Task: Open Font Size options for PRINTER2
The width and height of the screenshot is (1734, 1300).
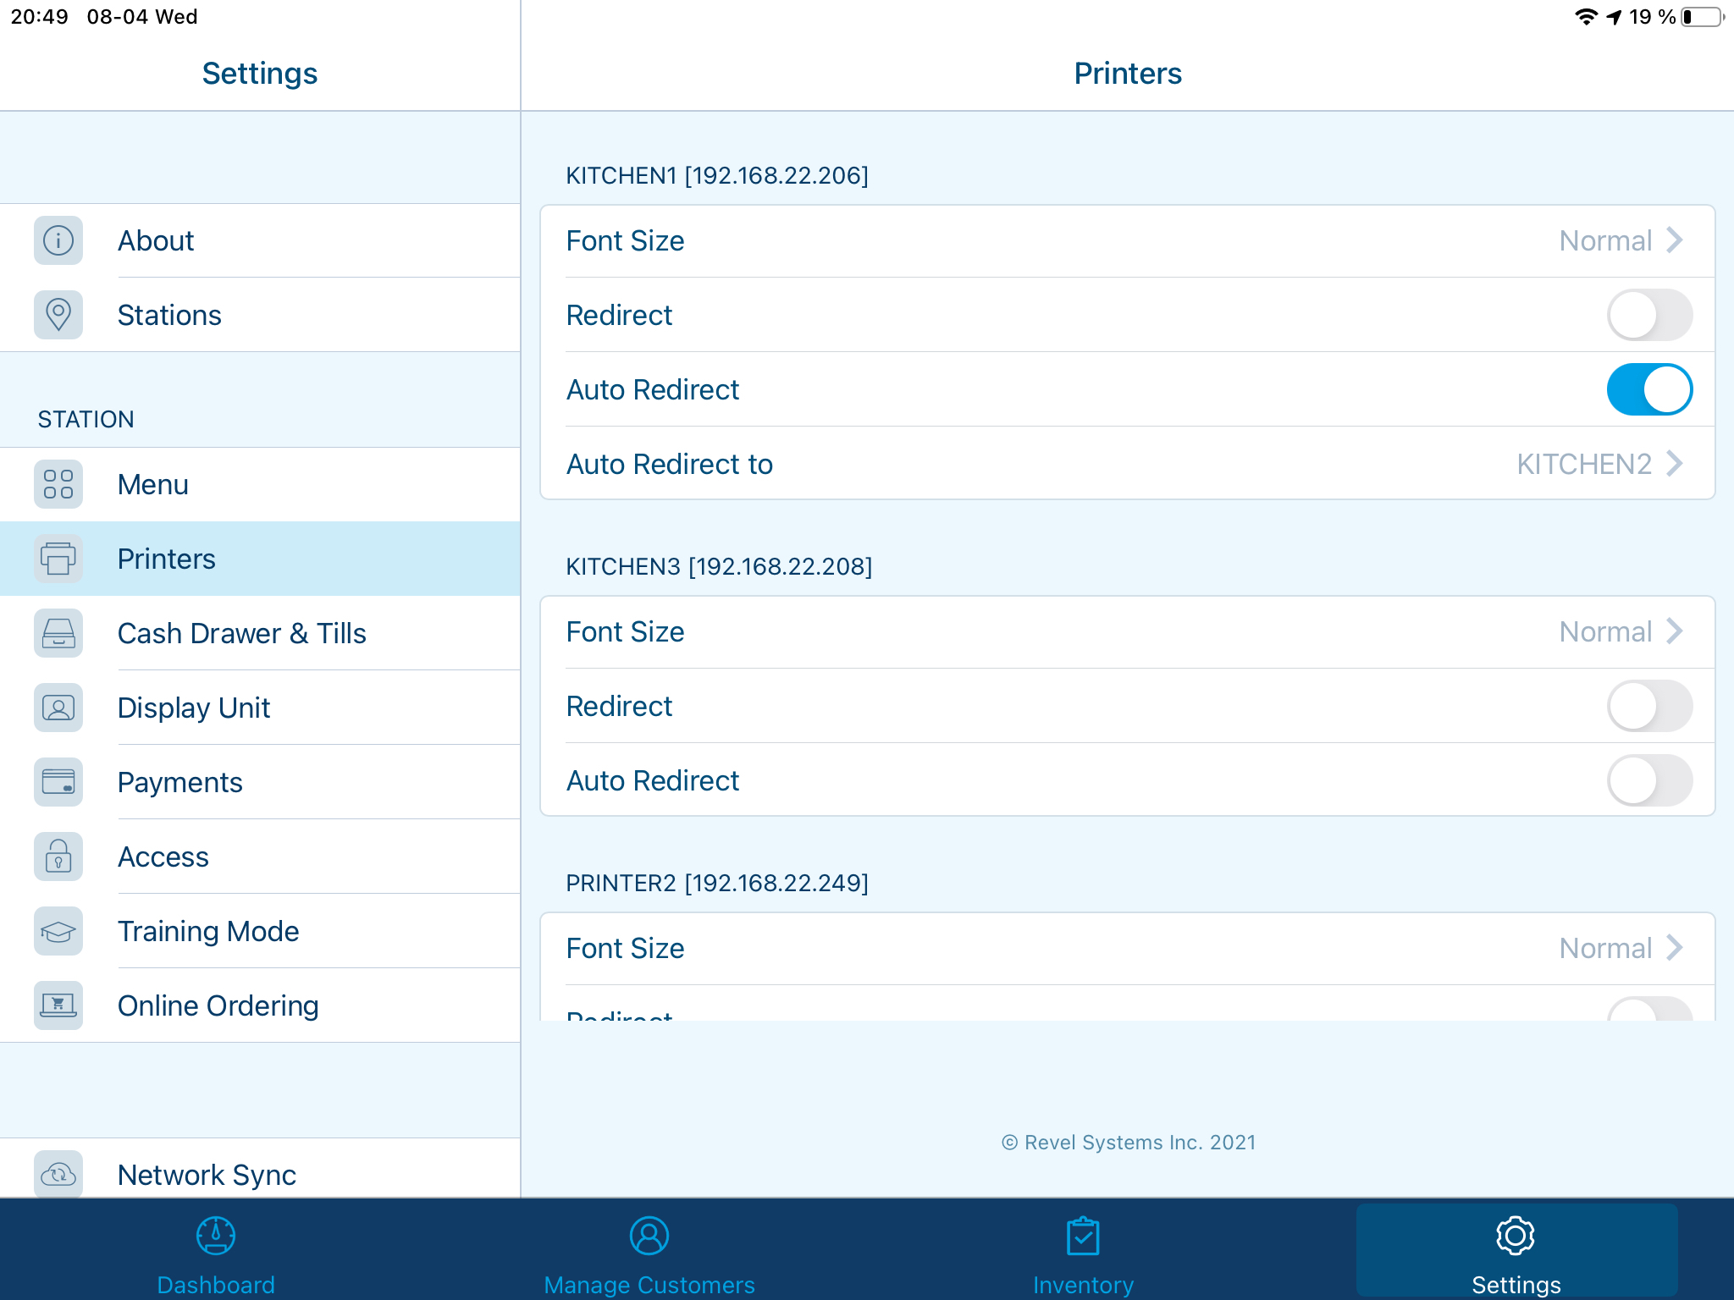Action: pos(1126,948)
